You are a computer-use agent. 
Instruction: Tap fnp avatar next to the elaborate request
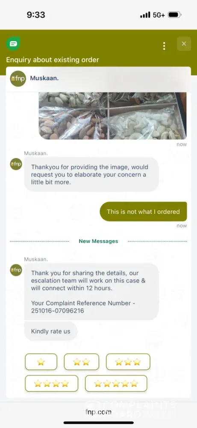click(x=16, y=164)
